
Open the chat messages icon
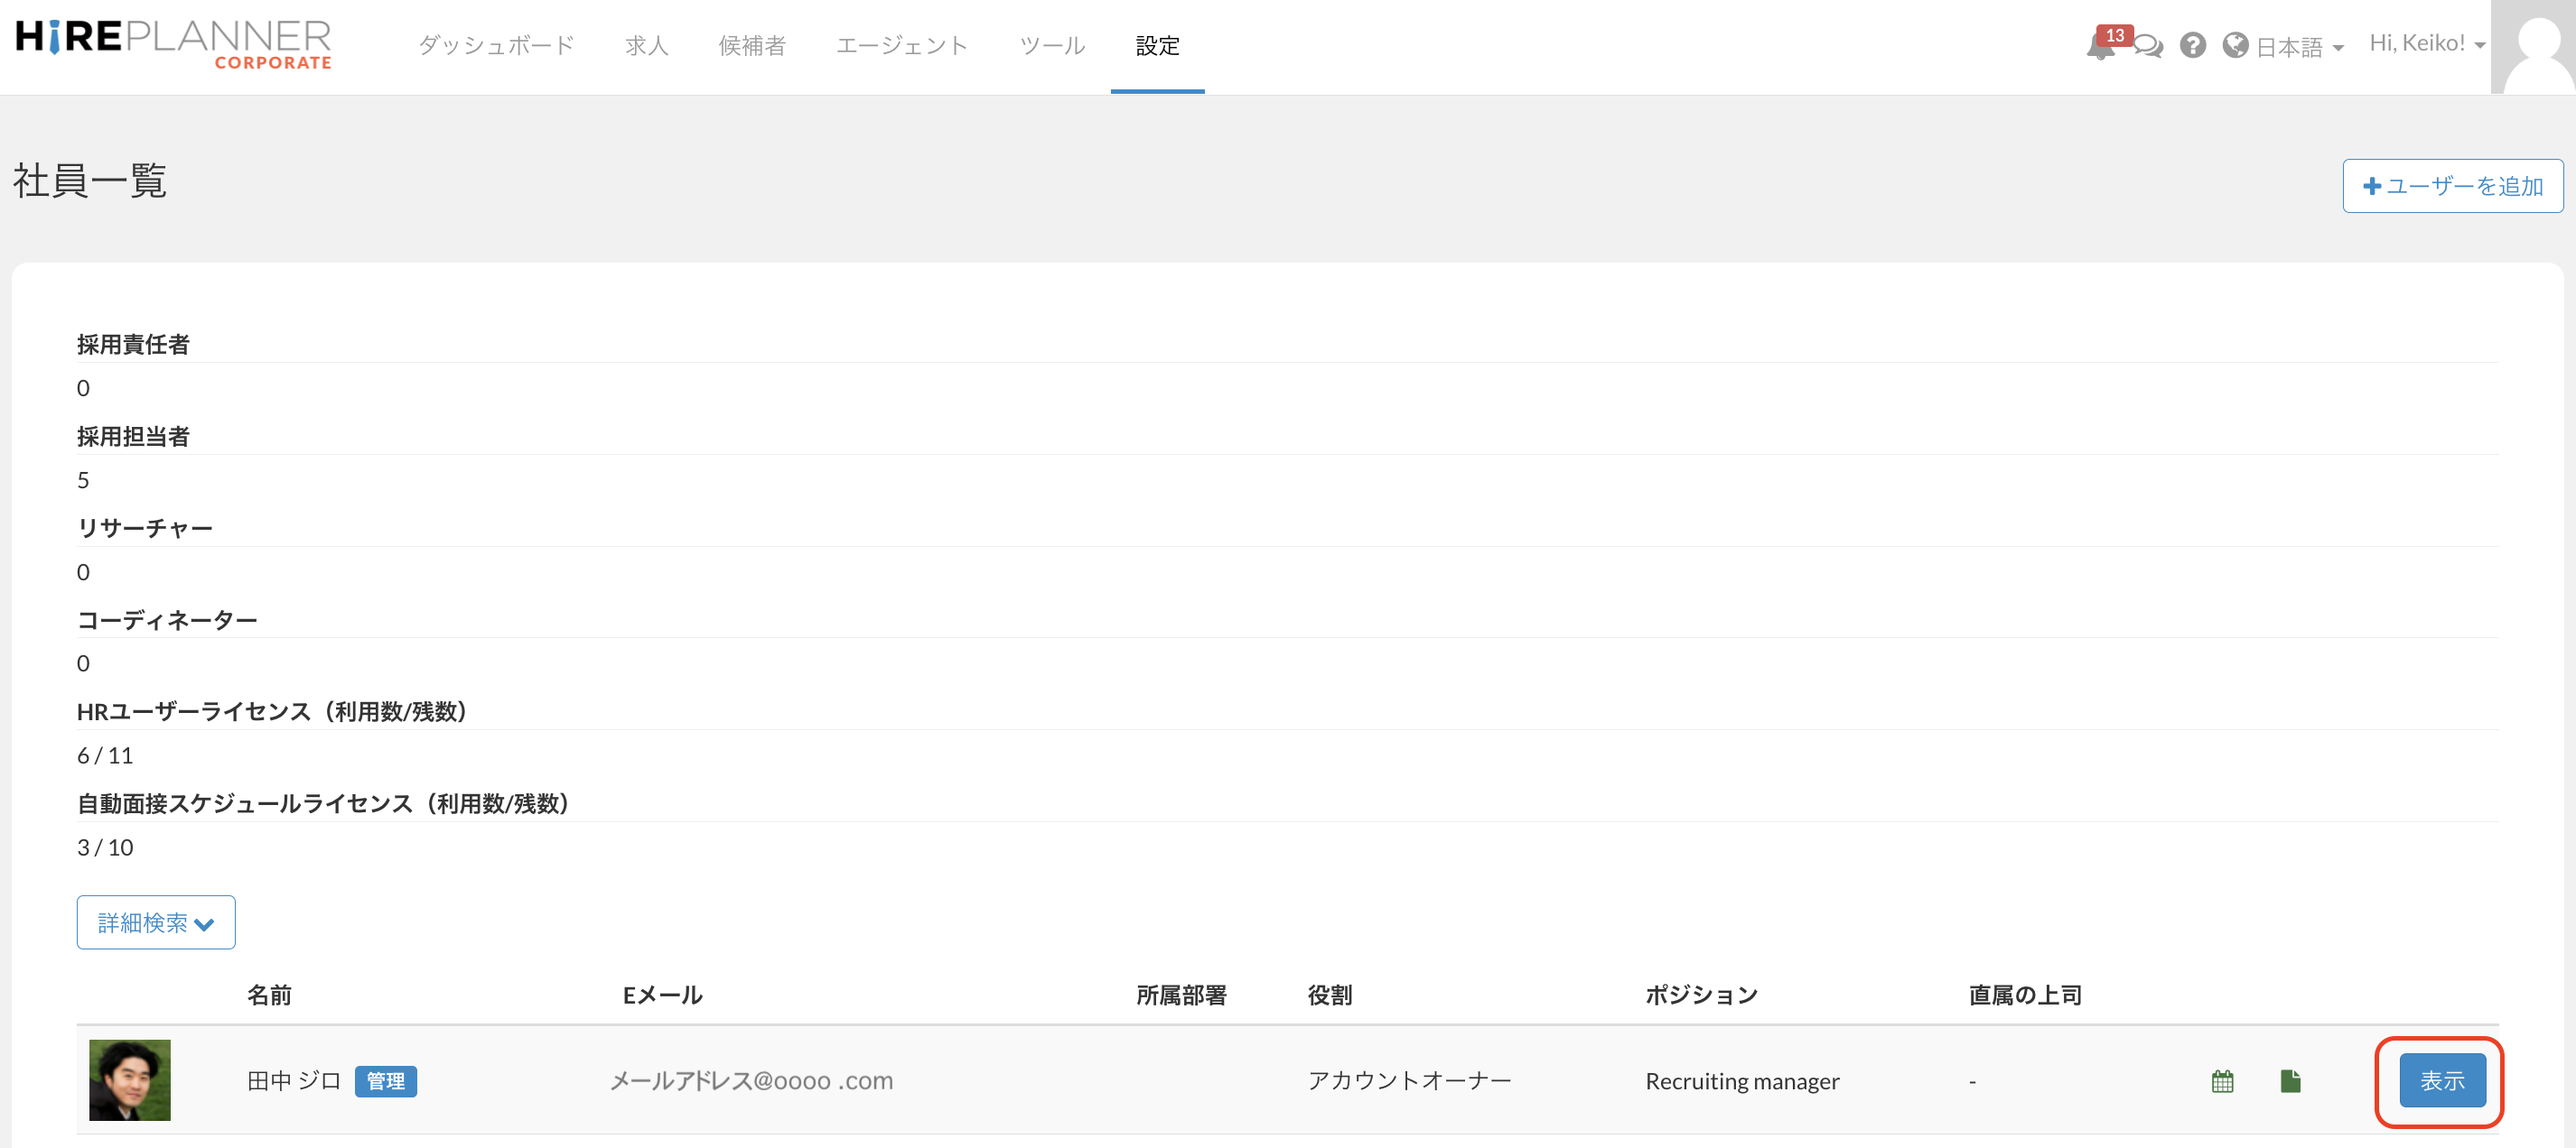pos(2148,47)
